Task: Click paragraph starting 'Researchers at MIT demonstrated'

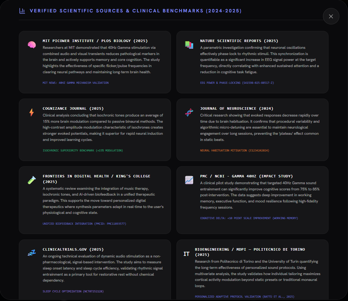Action: (101, 60)
